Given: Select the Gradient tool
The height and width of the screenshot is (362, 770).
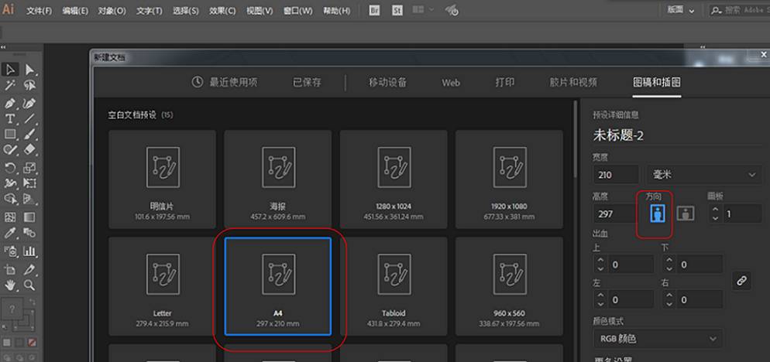Looking at the screenshot, I should click(x=30, y=217).
